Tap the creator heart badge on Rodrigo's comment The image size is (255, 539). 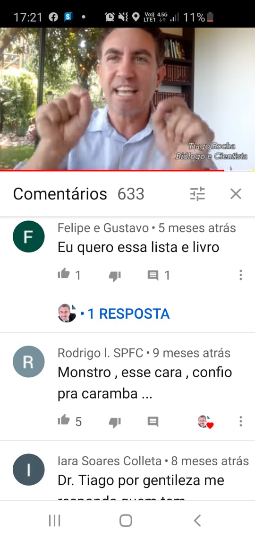(205, 421)
